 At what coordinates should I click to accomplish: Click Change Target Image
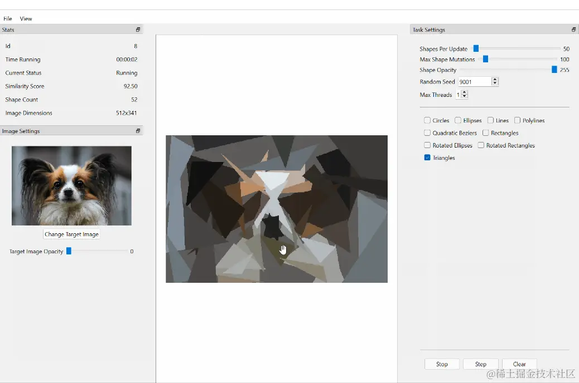(x=71, y=234)
